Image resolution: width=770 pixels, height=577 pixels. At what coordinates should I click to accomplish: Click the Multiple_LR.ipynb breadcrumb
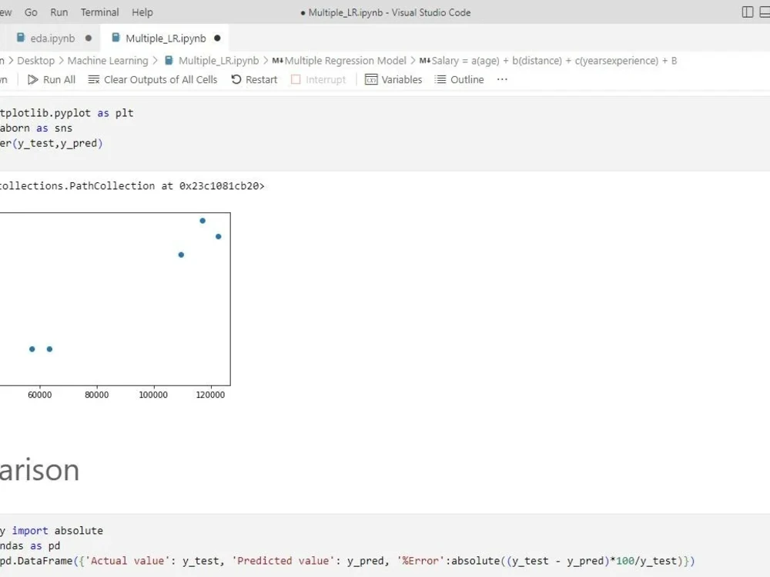coord(219,61)
